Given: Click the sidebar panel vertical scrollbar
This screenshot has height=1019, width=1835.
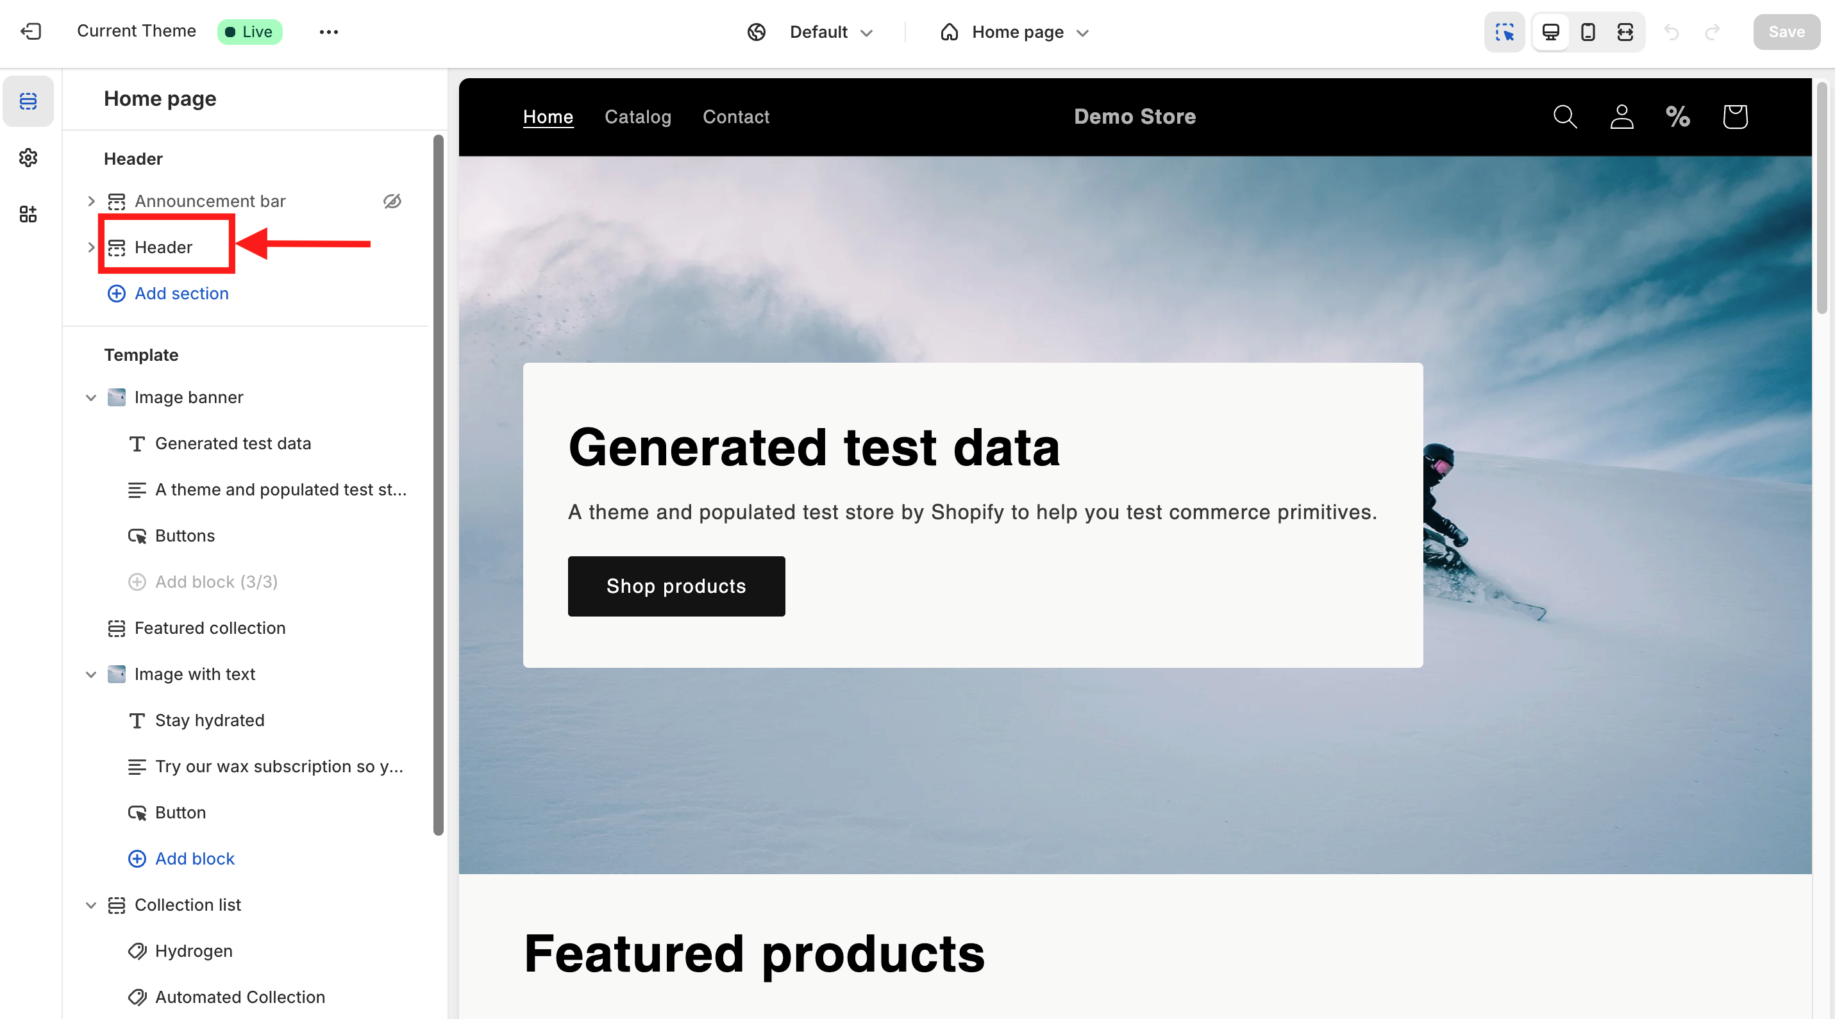Looking at the screenshot, I should (438, 485).
